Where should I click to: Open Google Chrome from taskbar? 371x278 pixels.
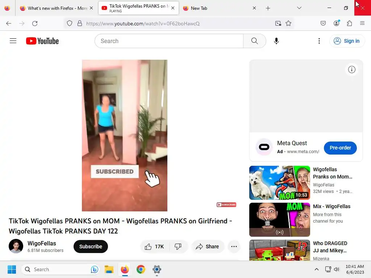(x=141, y=269)
